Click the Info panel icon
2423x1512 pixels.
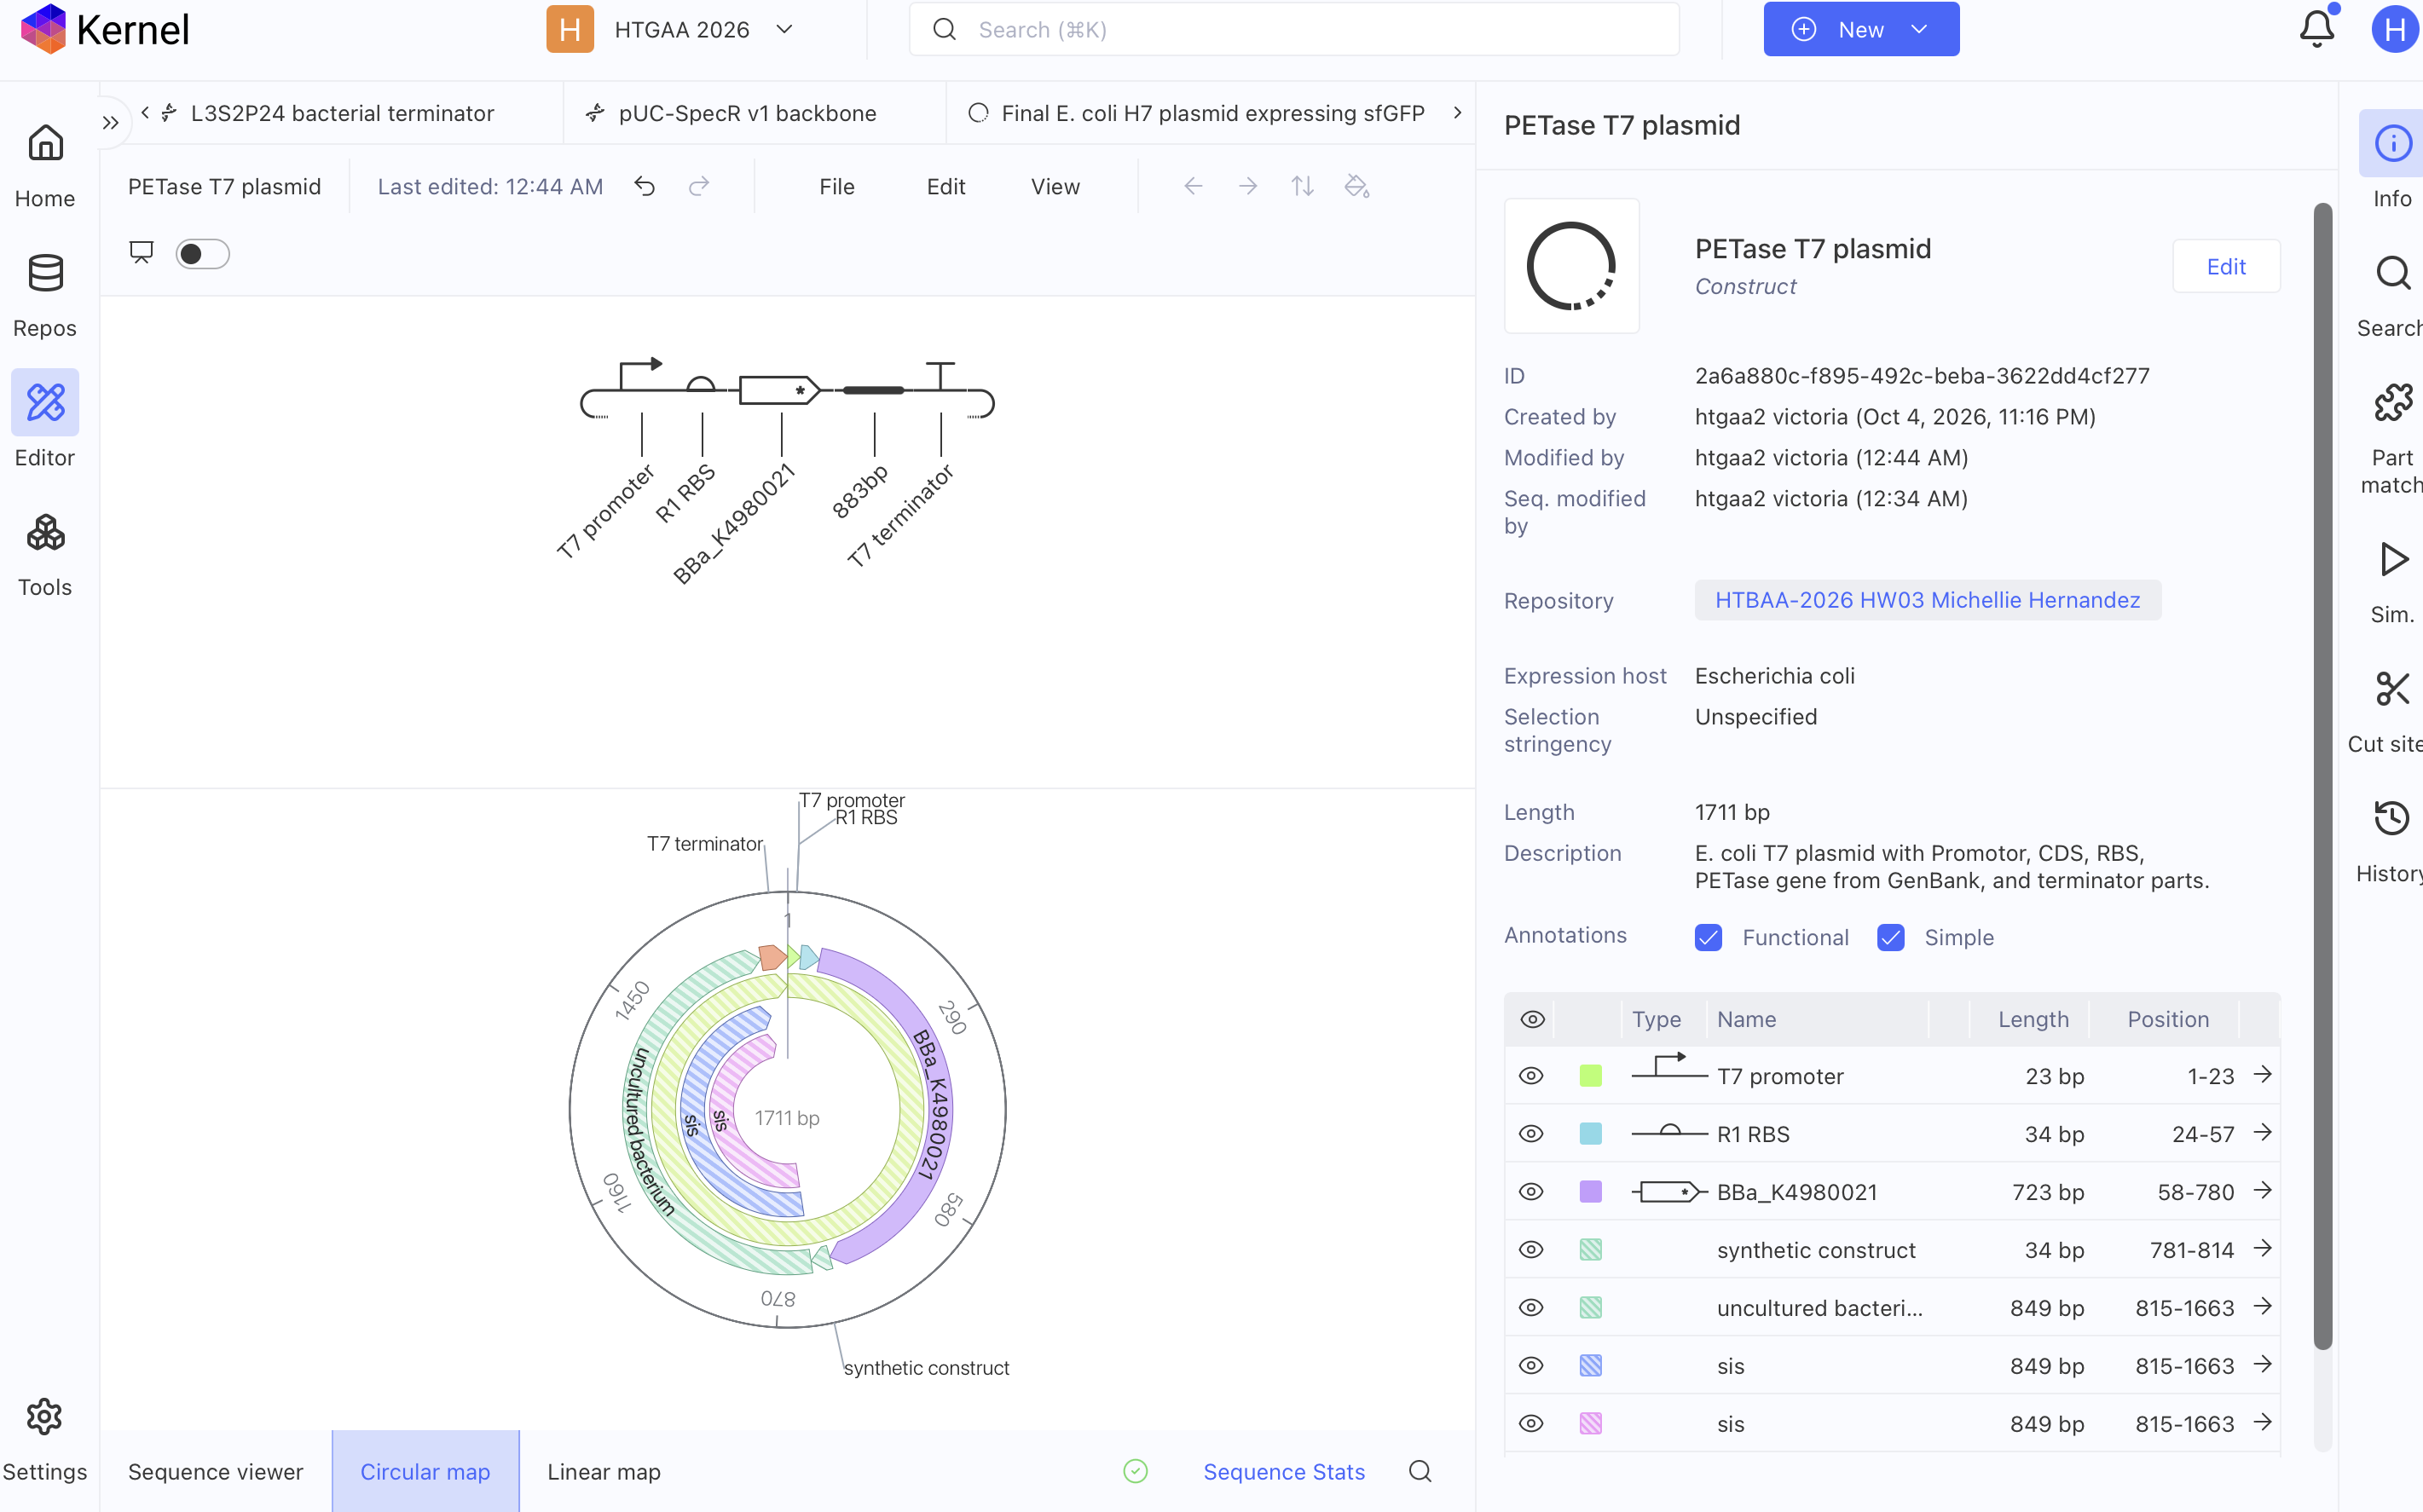(x=2393, y=143)
